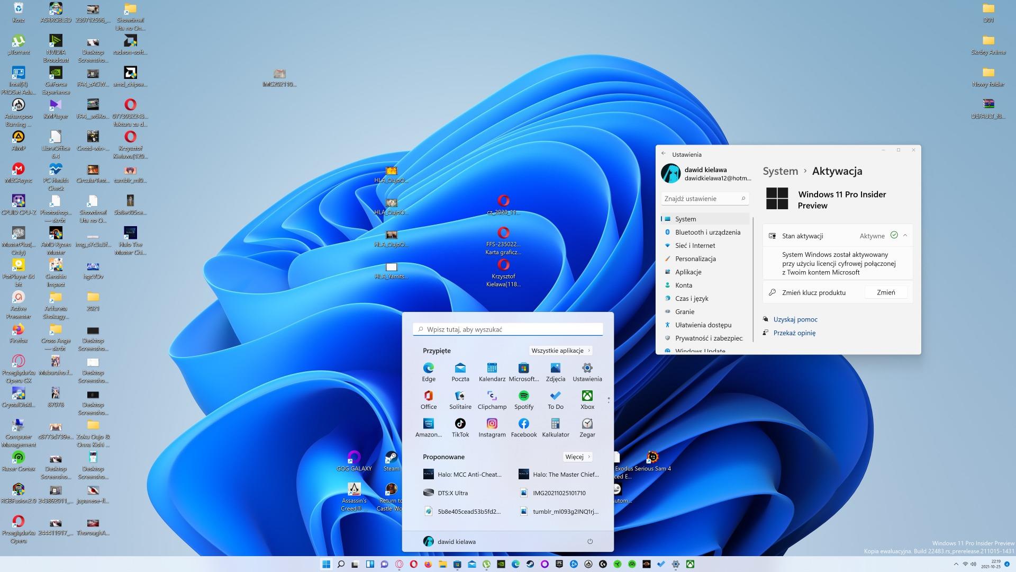1016x572 pixels.
Task: Select the Steam desktop shortcut
Action: [x=391, y=461]
